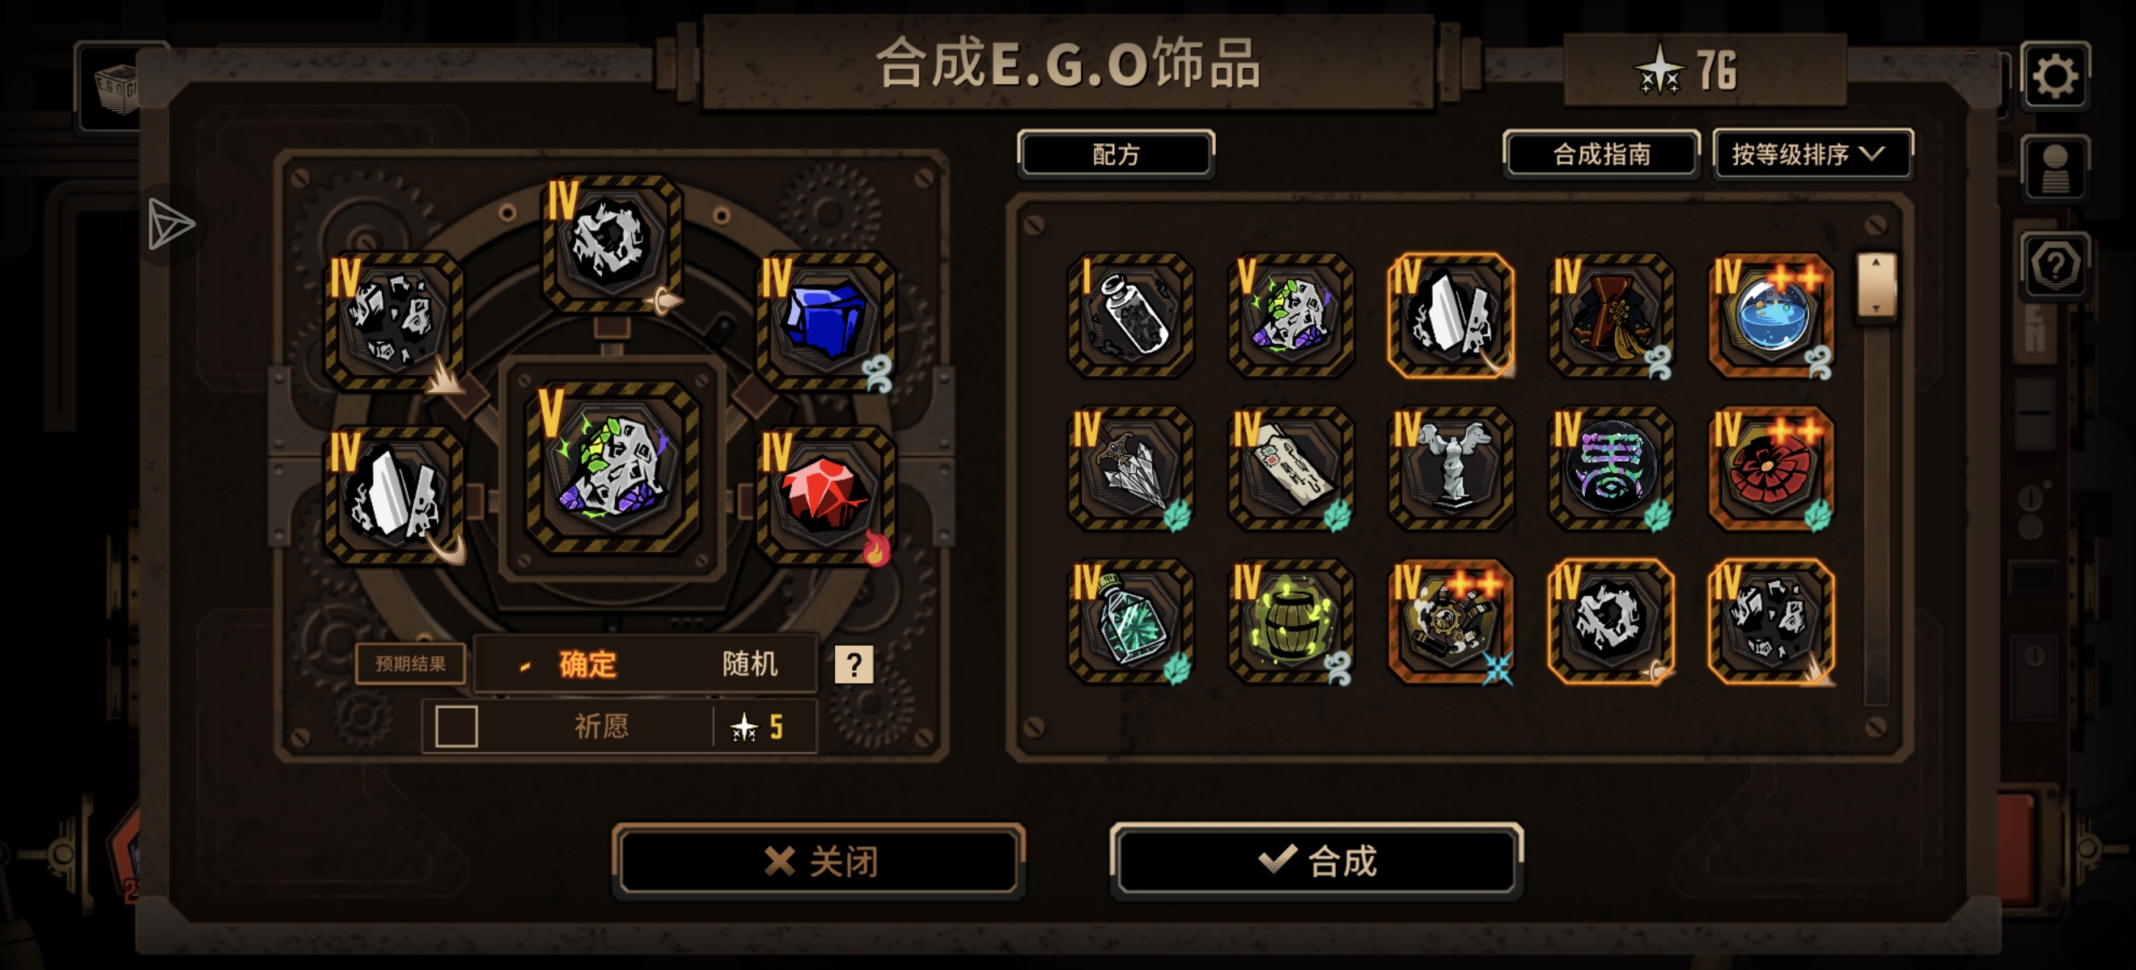Tick the 祈愿 checkbox

point(456,726)
